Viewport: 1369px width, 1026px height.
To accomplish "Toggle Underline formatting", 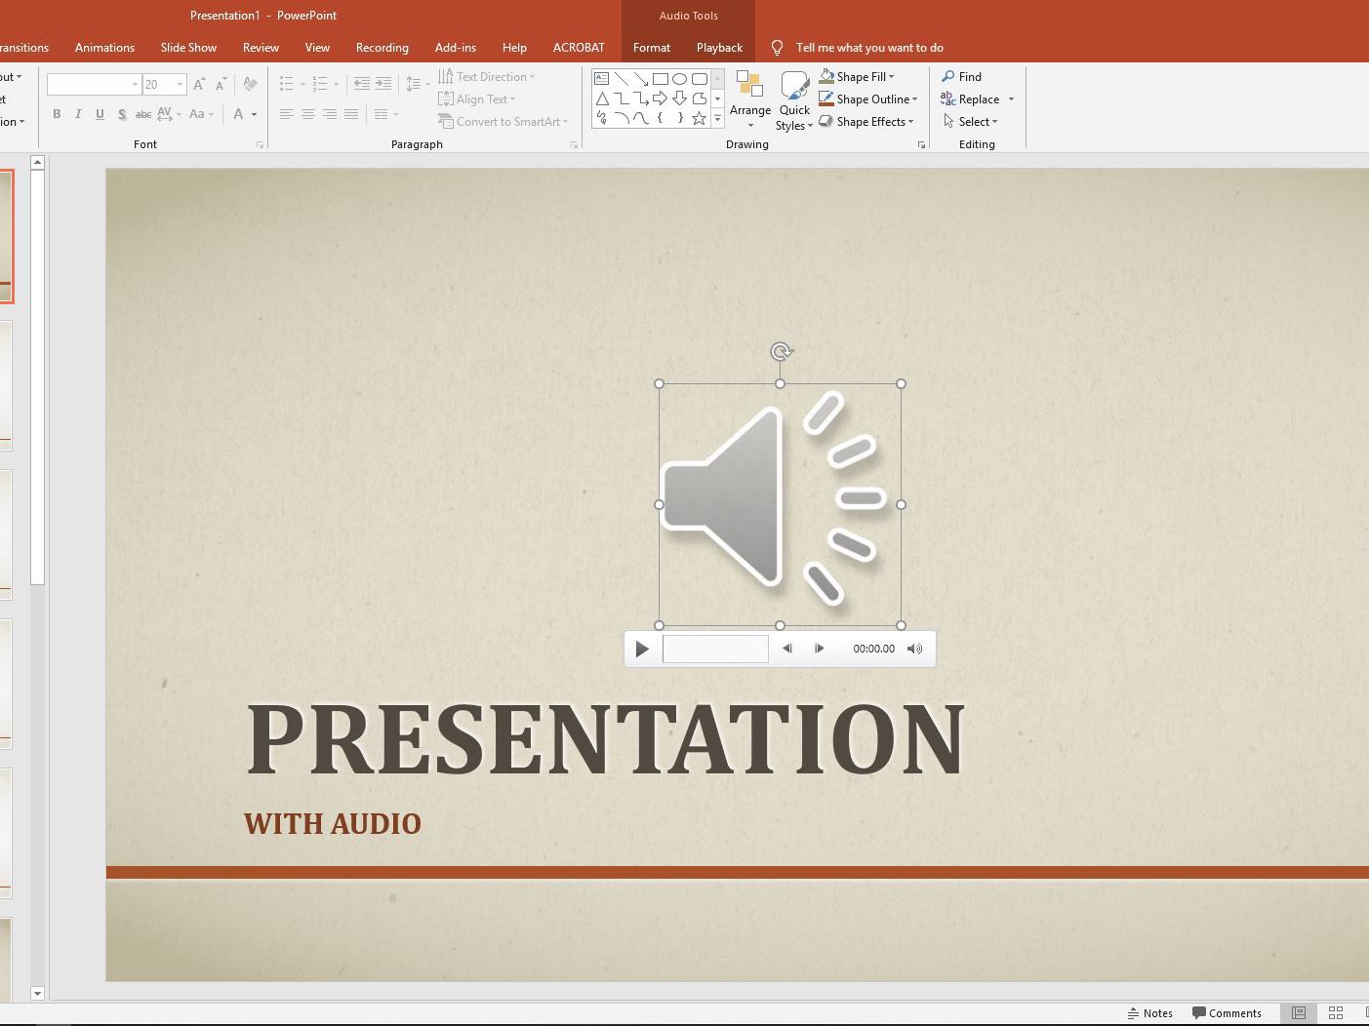I will point(100,114).
